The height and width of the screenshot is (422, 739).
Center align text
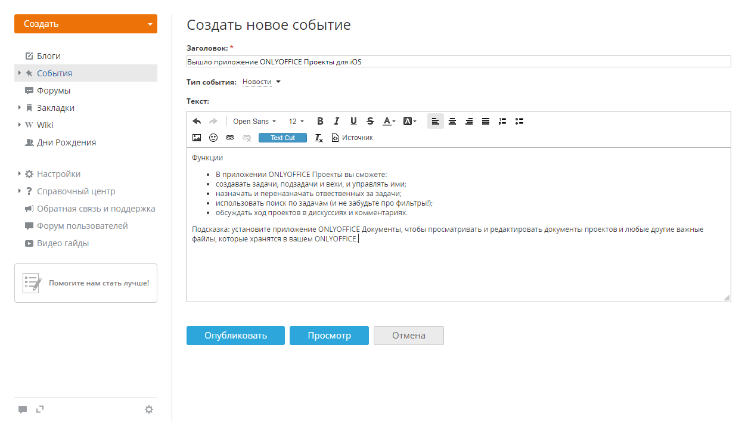[452, 121]
